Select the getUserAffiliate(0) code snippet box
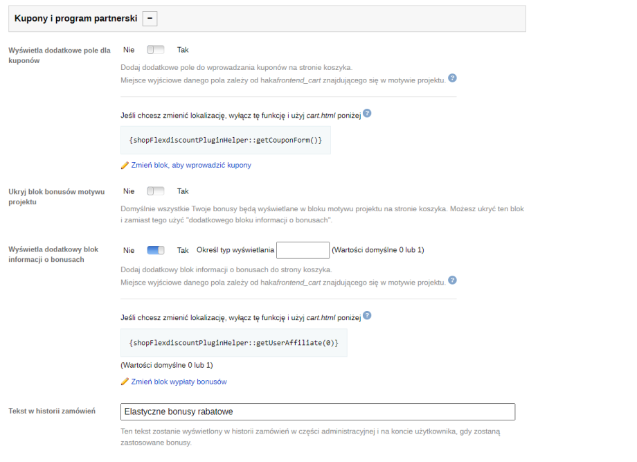Image resolution: width=637 pixels, height=462 pixels. [233, 343]
